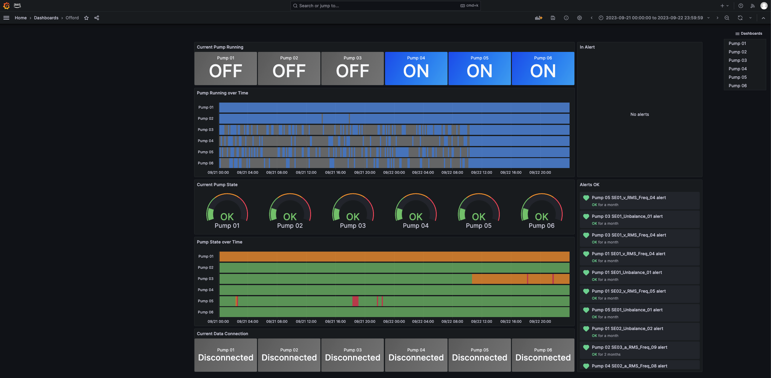Open the time range picker dropdown
The image size is (771, 378).
pos(654,18)
